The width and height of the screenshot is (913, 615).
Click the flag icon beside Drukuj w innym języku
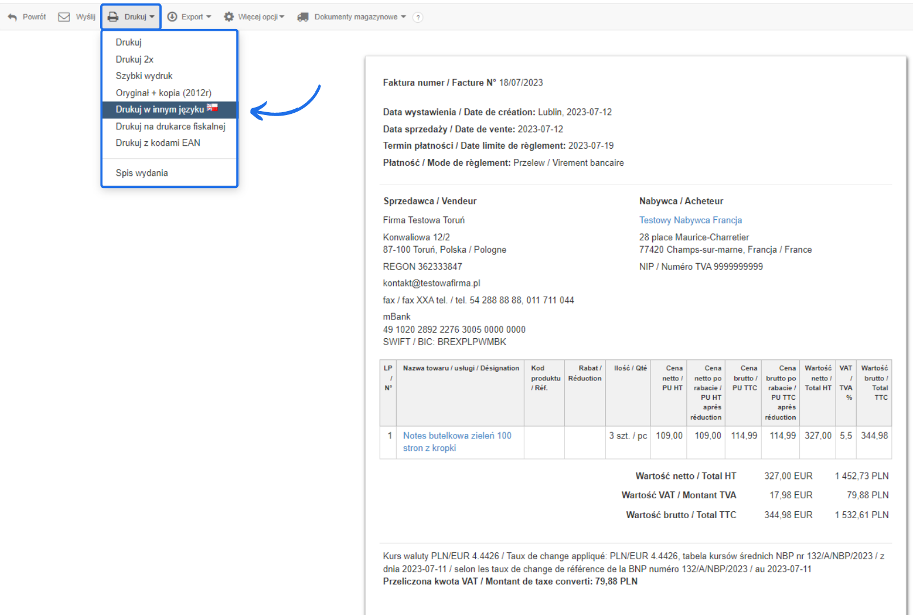[212, 108]
